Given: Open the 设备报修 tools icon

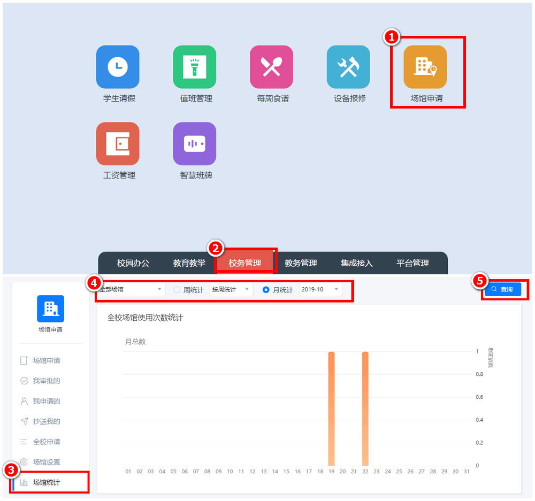Looking at the screenshot, I should pyautogui.click(x=348, y=67).
